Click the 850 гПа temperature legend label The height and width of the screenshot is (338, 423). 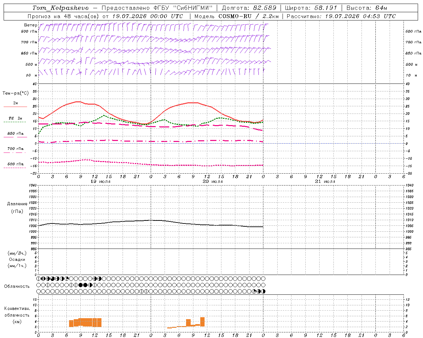[15, 133]
